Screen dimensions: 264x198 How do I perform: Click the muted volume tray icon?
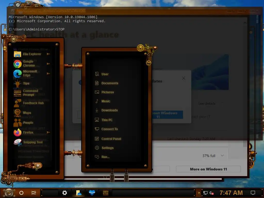click(212, 193)
